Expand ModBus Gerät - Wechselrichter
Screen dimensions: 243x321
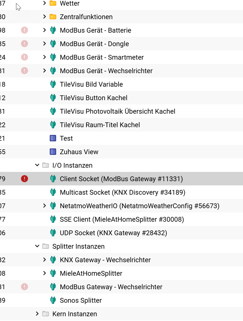44,71
